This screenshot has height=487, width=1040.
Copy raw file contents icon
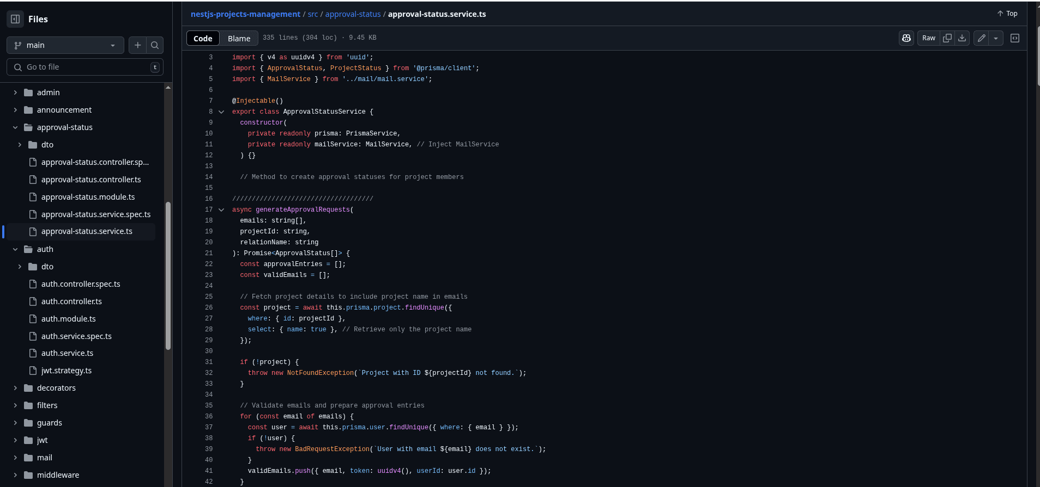947,38
